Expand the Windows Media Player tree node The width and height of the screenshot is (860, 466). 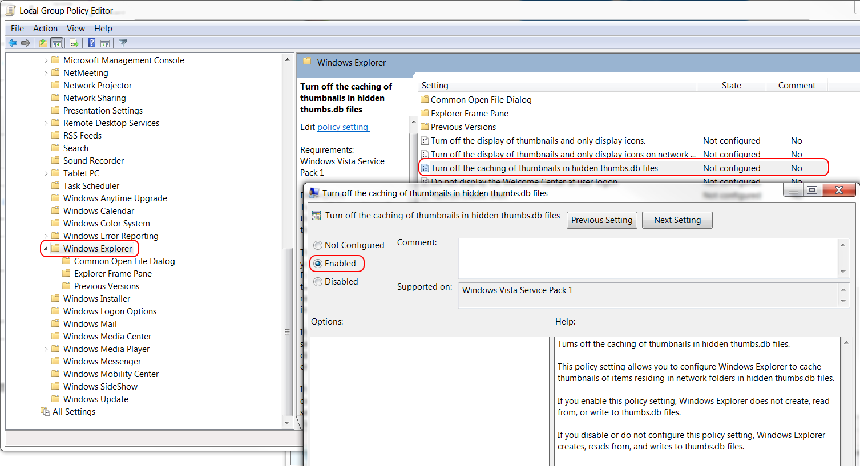pyautogui.click(x=46, y=349)
